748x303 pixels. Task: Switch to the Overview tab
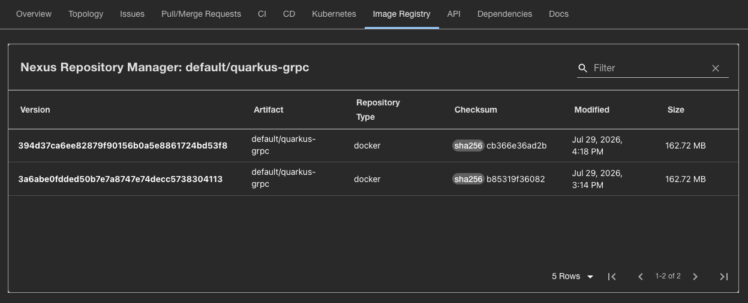[34, 14]
